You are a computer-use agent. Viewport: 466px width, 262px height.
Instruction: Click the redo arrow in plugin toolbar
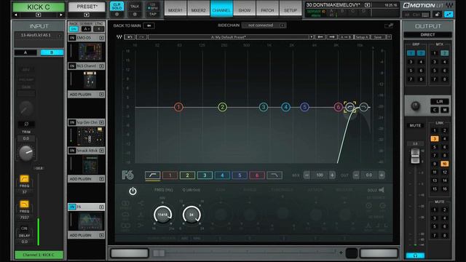click(x=141, y=37)
